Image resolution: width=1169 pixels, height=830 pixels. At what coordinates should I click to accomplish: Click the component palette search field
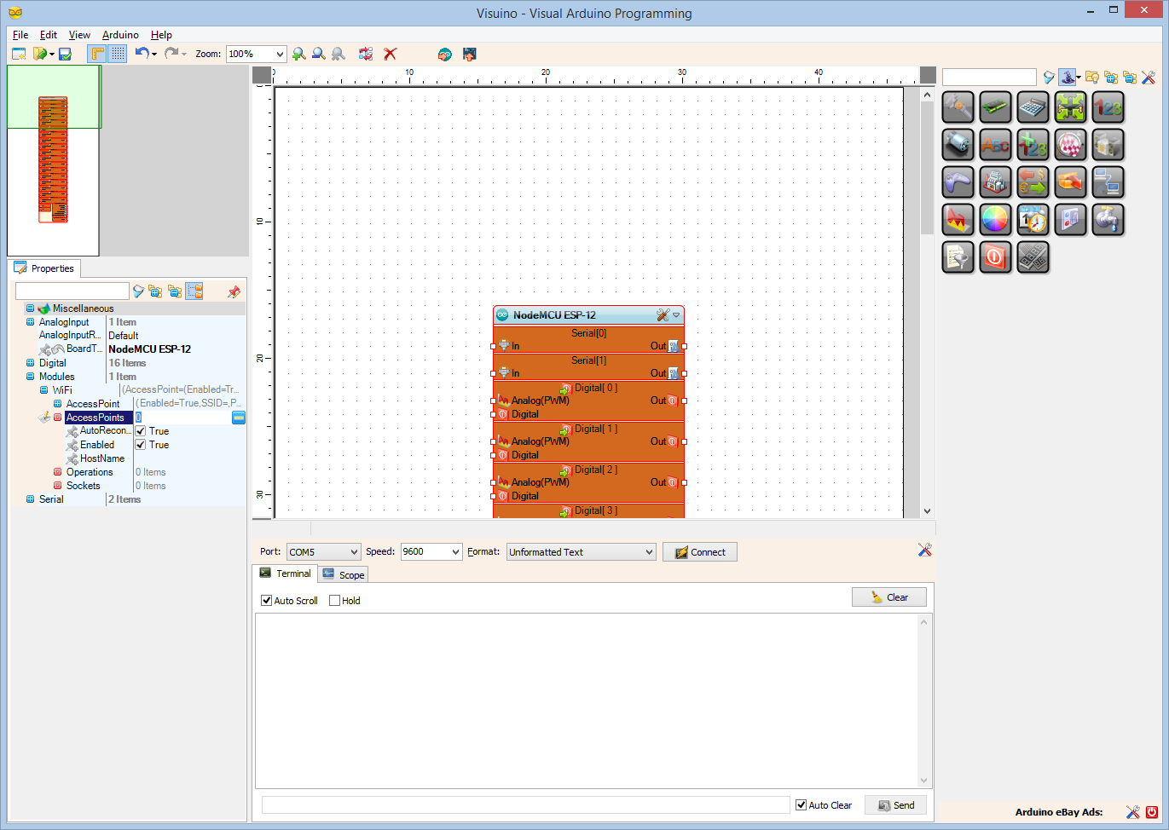pyautogui.click(x=989, y=78)
